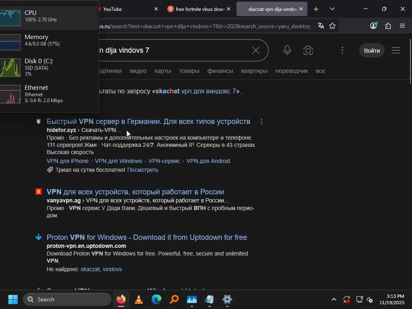
Task: Open the extensions puzzle icon
Action: 388,25
